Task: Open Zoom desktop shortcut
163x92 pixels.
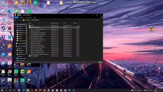Action: pos(3,64)
